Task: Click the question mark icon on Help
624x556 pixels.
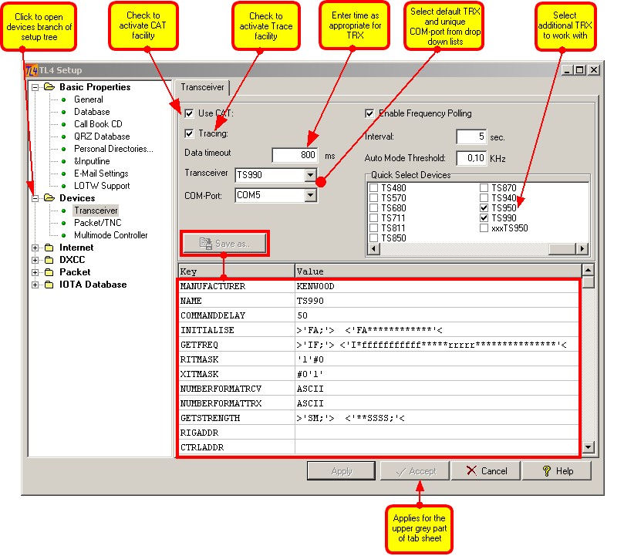Action: [547, 471]
